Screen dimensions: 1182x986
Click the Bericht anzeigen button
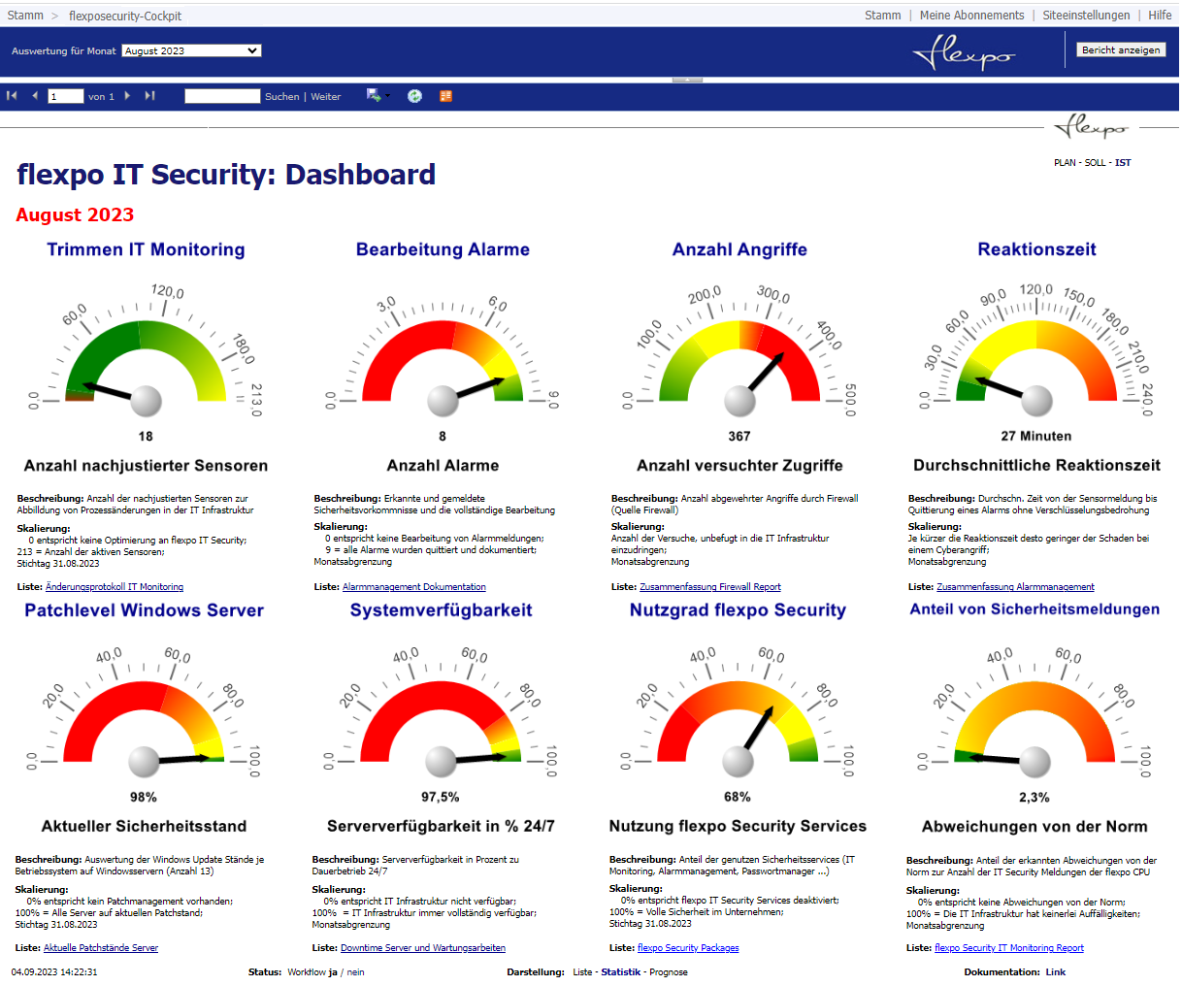(1121, 49)
